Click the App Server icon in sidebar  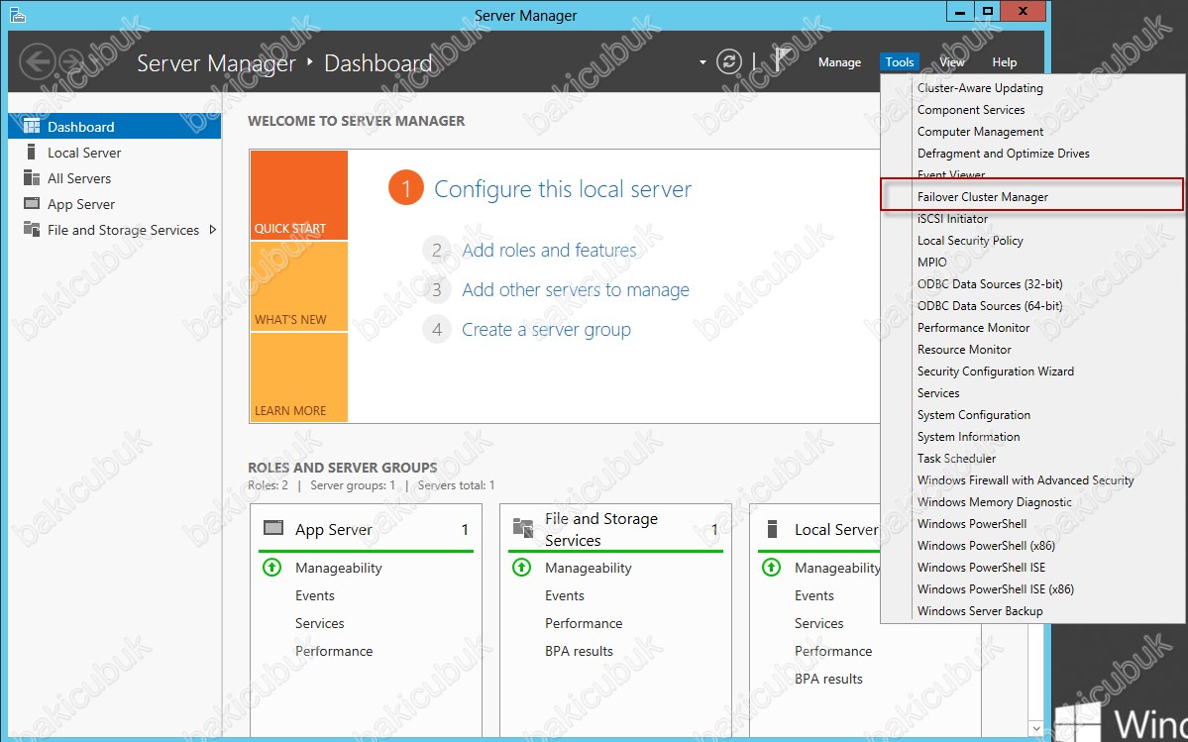tap(32, 204)
